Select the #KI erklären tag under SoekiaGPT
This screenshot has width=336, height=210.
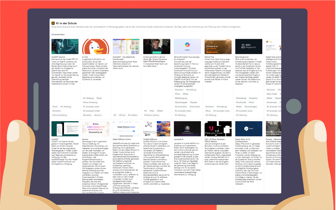point(132,115)
